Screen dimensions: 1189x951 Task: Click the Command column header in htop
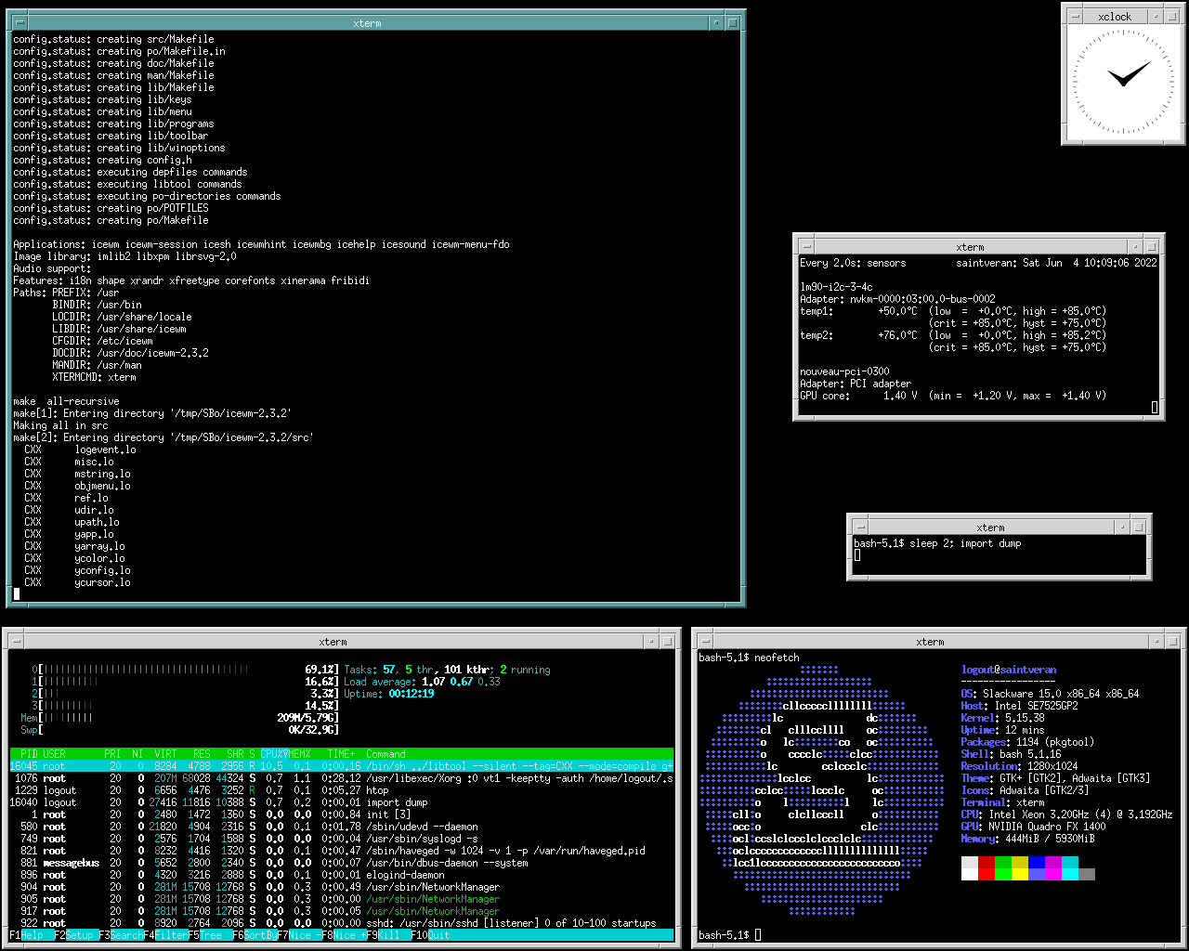point(385,754)
